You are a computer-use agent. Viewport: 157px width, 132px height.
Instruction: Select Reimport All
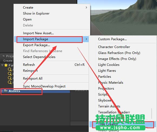pyautogui.click(x=52, y=78)
